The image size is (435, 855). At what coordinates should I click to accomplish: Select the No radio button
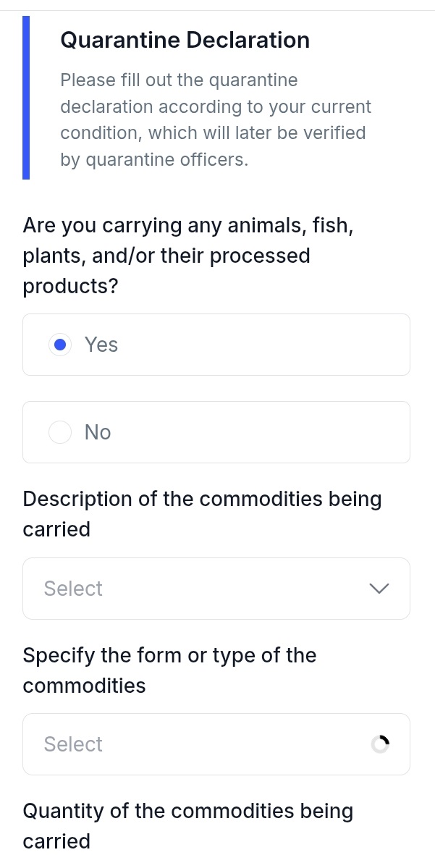tap(60, 432)
